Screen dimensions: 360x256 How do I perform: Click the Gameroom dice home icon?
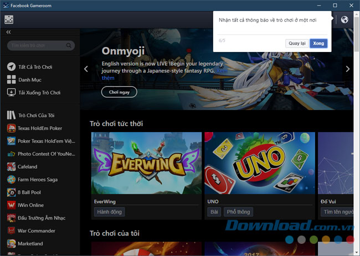(9, 20)
